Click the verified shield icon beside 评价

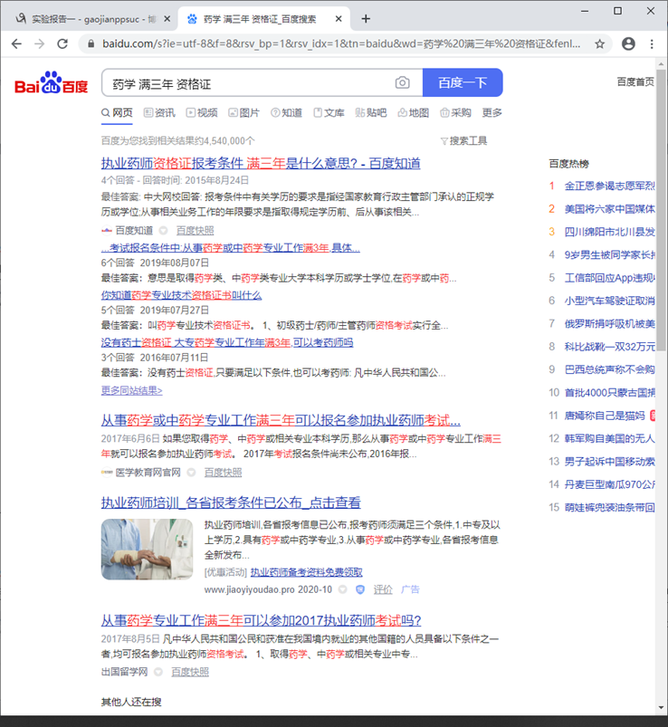360,589
